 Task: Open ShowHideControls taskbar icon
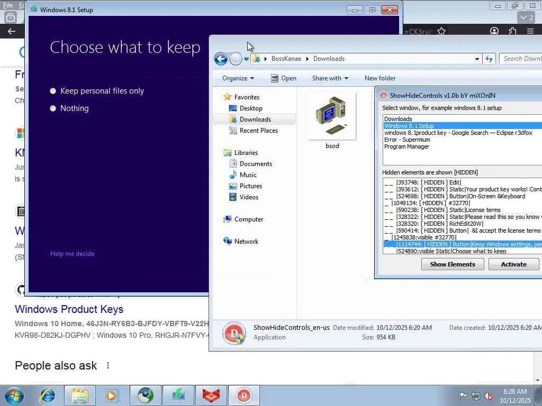click(244, 395)
